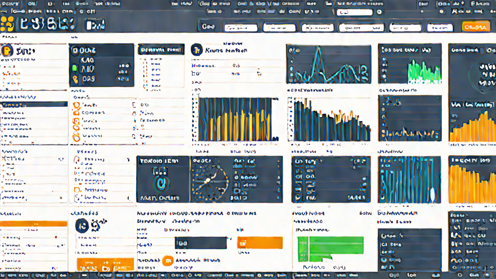Image resolution: width=496 pixels, height=279 pixels.
Task: Open the second white dropdown in header toolbar
Action: click(279, 28)
